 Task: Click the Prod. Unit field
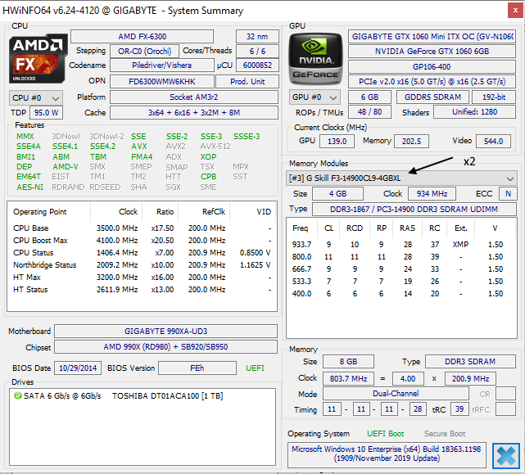247,82
